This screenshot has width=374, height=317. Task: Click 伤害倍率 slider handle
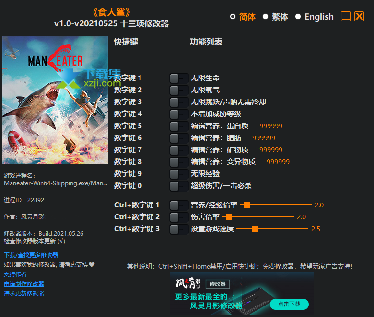229,217
